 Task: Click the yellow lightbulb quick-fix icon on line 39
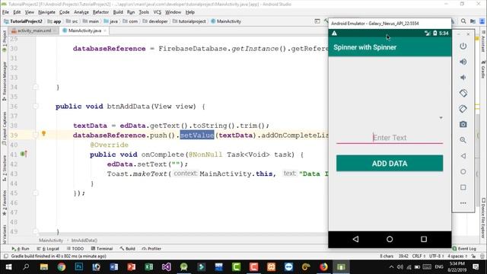click(44, 134)
